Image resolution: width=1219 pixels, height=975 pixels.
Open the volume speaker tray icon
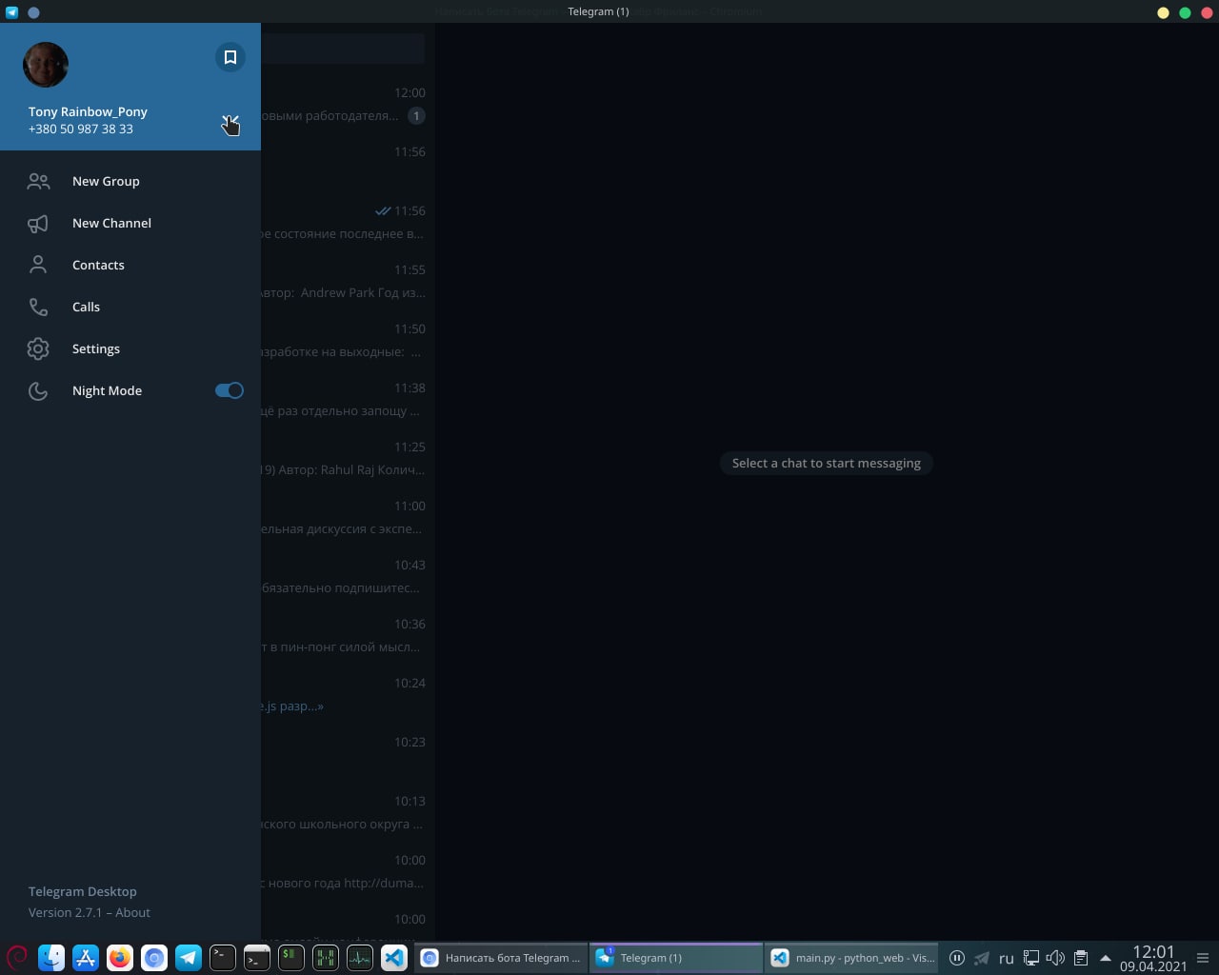(x=1055, y=958)
